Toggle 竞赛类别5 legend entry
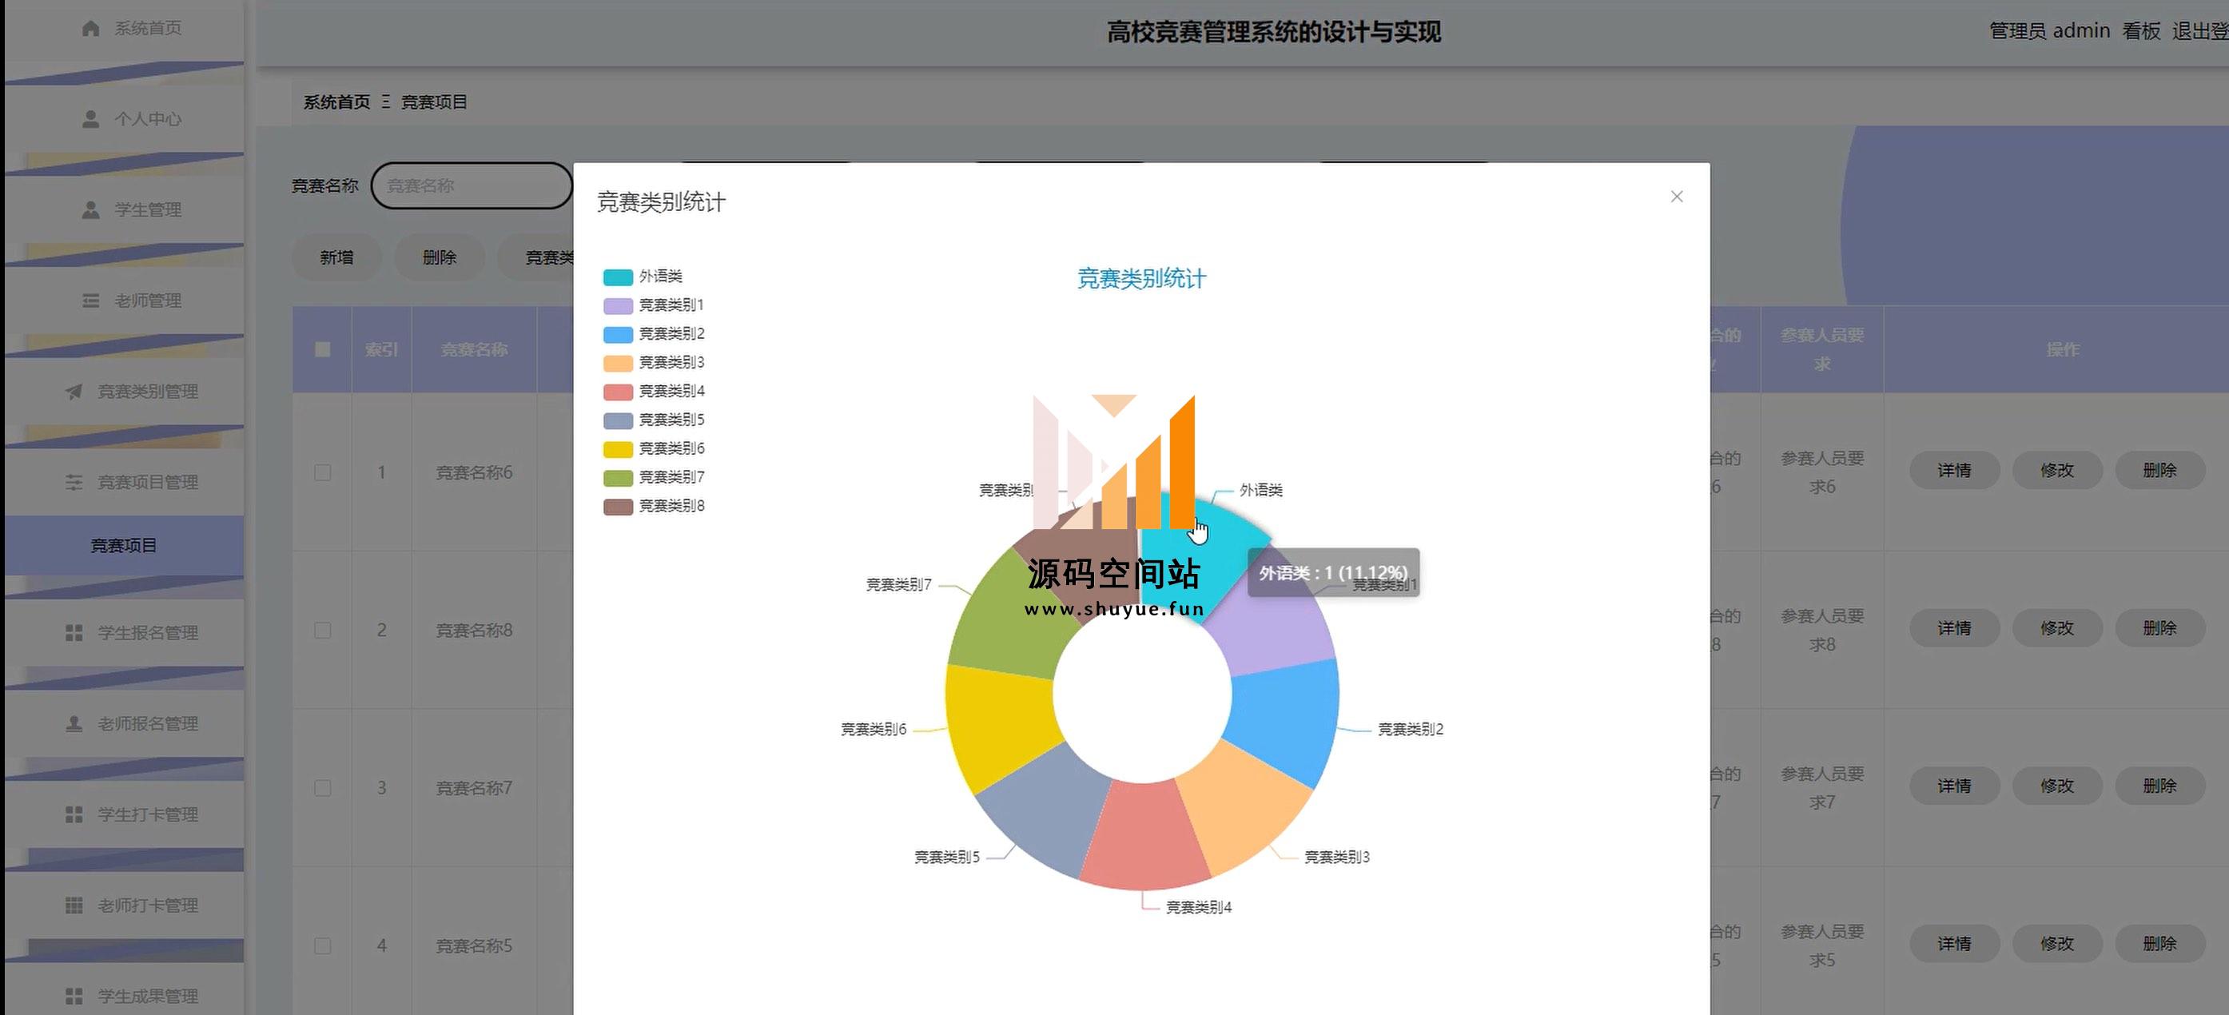Screen dimensions: 2229x1015 click(653, 420)
